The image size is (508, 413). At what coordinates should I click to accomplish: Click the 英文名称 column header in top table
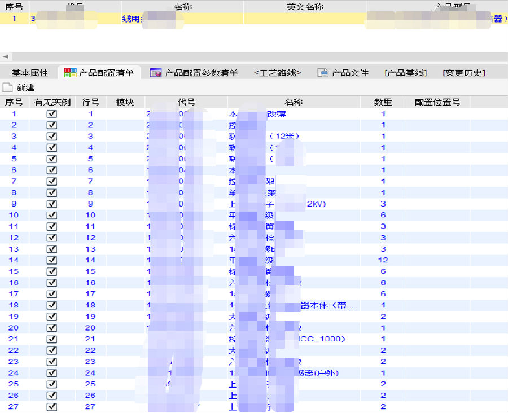coord(304,7)
